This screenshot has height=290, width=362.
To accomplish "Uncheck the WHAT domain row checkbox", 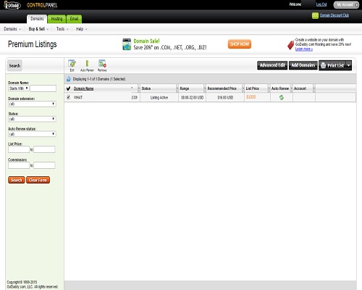I will (69, 97).
